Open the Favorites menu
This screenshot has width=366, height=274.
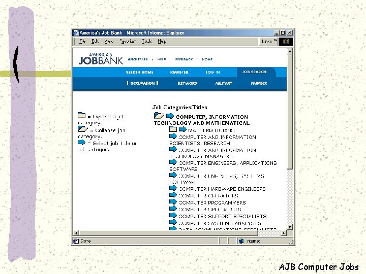(x=128, y=41)
